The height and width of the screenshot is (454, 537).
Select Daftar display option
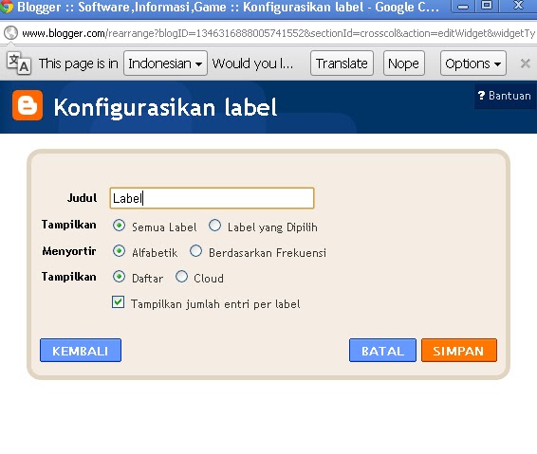point(119,277)
